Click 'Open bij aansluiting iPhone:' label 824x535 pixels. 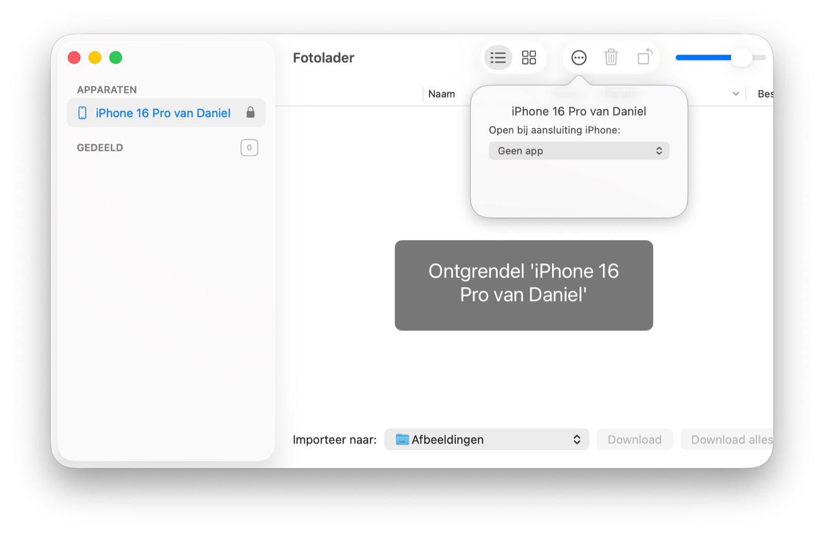(555, 130)
